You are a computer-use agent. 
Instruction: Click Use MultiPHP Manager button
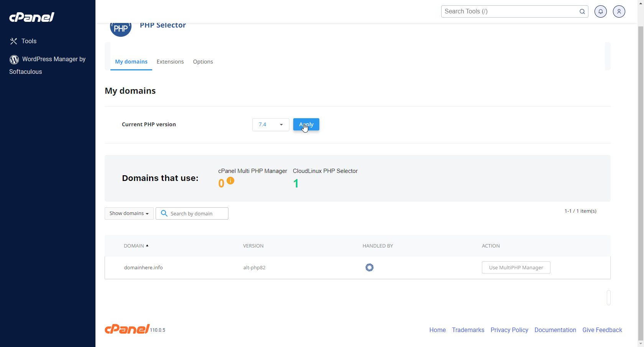pyautogui.click(x=516, y=267)
